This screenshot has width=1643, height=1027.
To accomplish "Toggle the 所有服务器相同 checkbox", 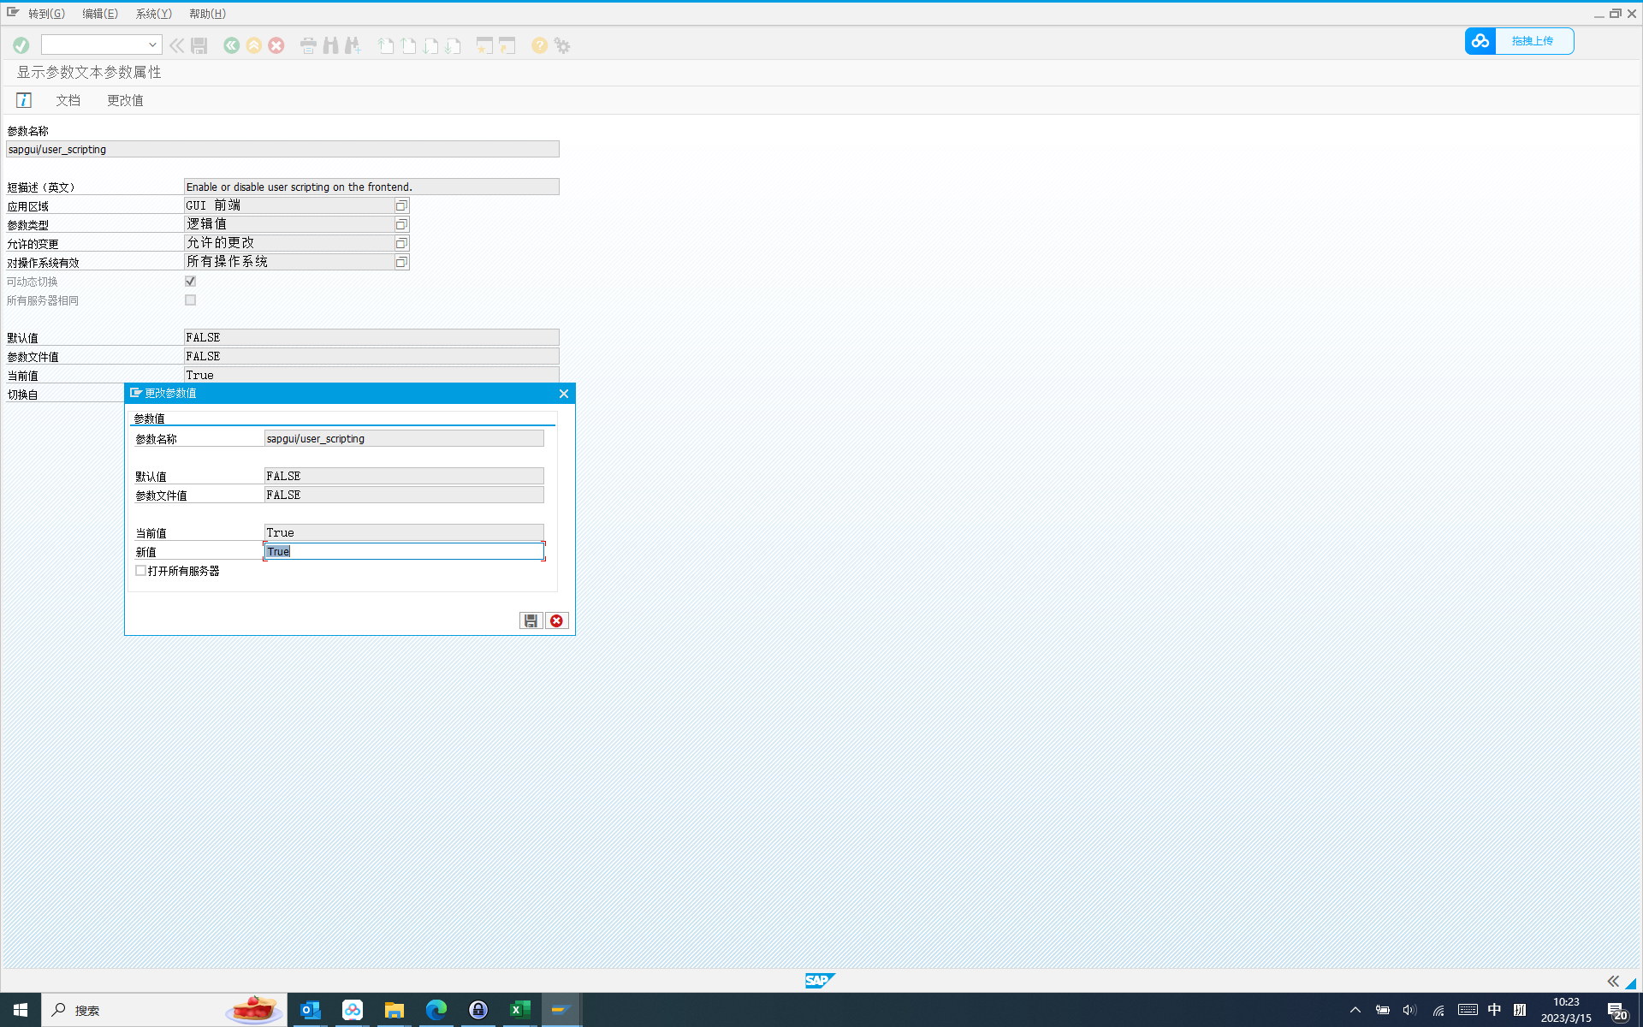I will (190, 300).
